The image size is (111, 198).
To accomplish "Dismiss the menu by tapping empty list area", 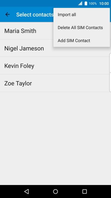I will click(56, 138).
